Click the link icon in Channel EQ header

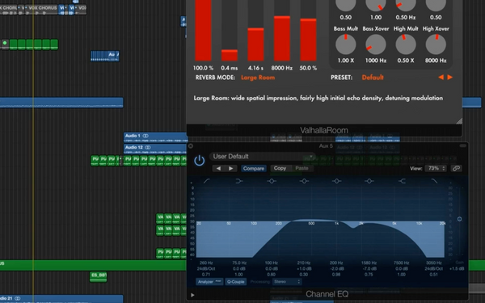(x=456, y=168)
